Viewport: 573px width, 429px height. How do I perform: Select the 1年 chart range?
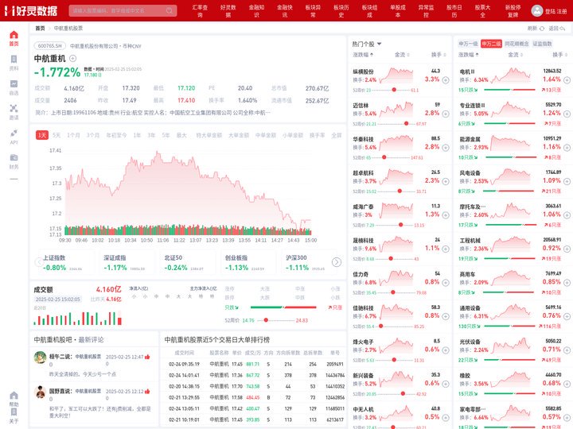click(x=137, y=135)
